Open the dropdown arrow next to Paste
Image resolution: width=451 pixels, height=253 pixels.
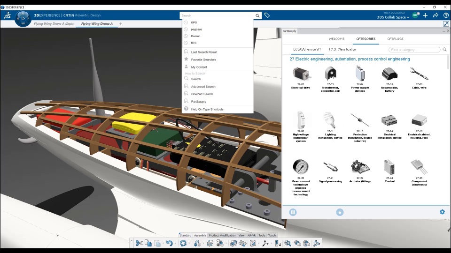coord(163,244)
